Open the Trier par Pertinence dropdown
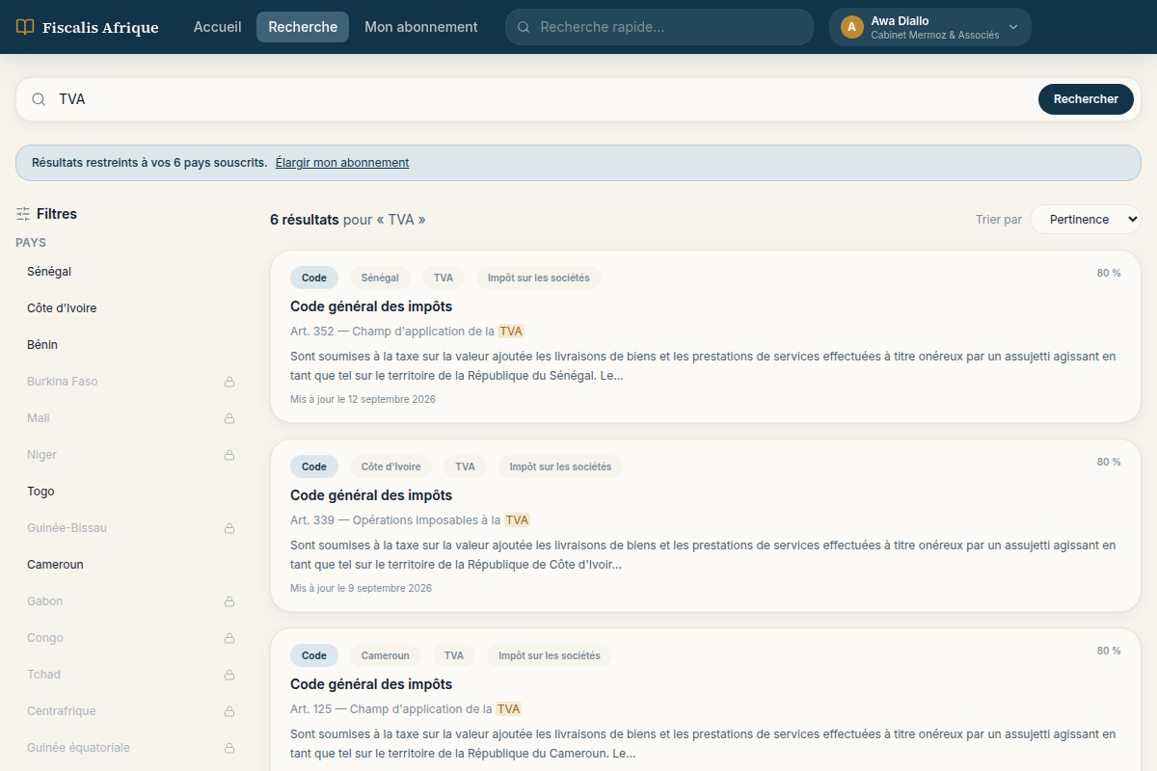The width and height of the screenshot is (1157, 771). coord(1085,220)
